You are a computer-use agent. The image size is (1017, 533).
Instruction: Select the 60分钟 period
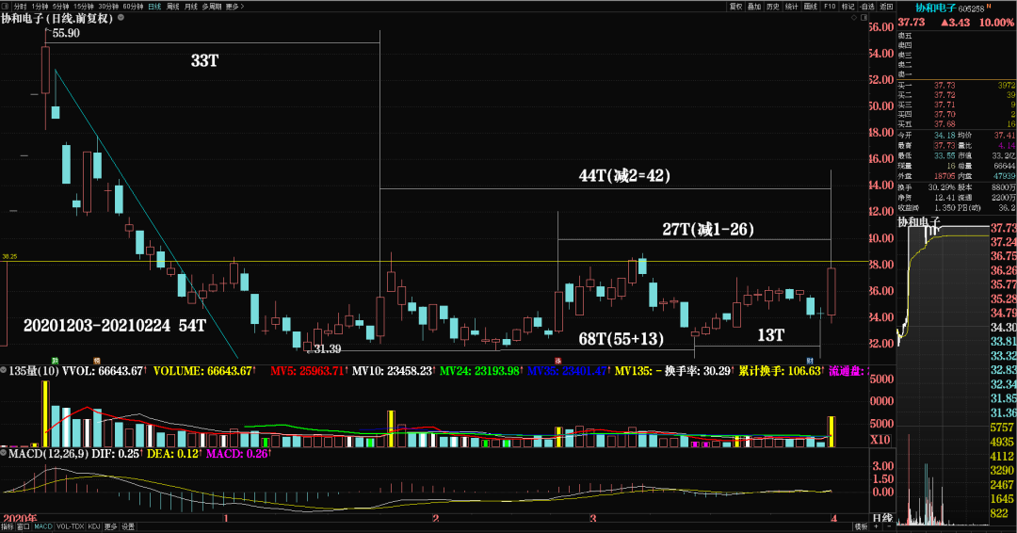point(133,6)
